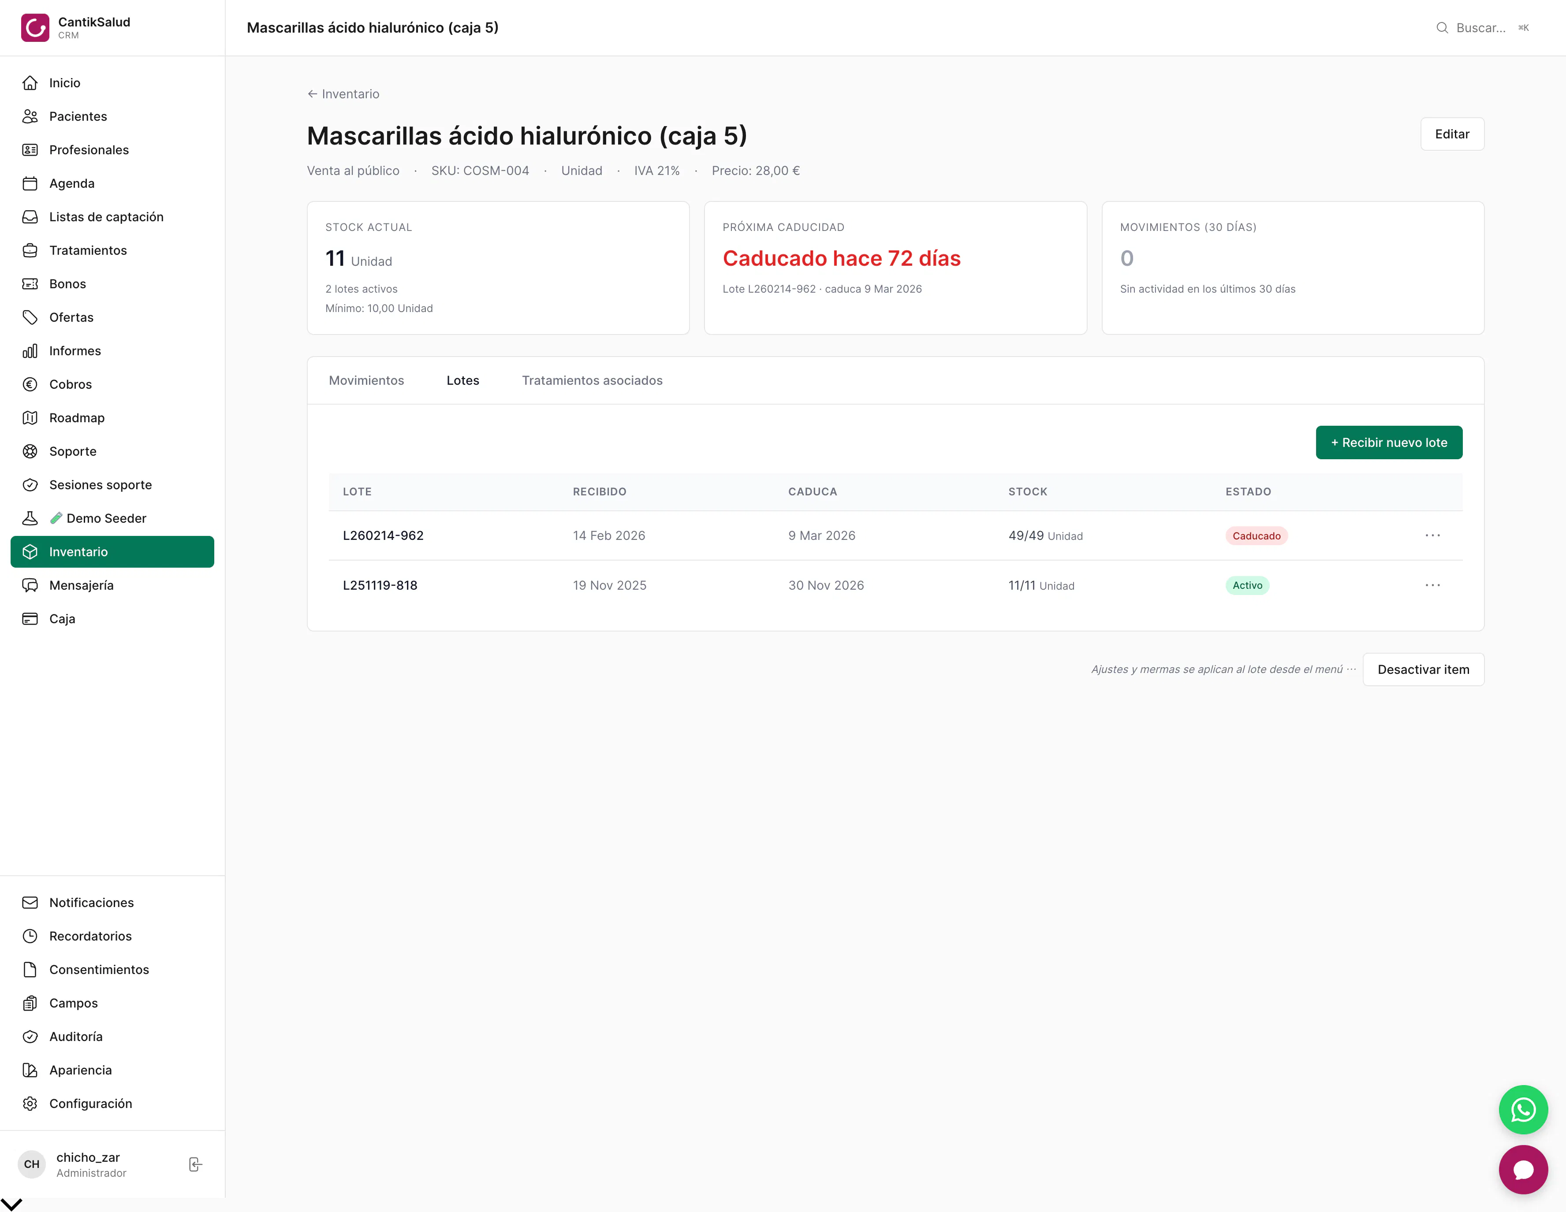Click the Activo status badge
The height and width of the screenshot is (1212, 1566).
pyautogui.click(x=1247, y=586)
